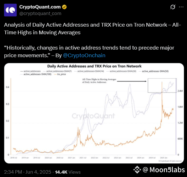
Task: Open the CryptoQuant profile avatar
Action: [x=10, y=10]
